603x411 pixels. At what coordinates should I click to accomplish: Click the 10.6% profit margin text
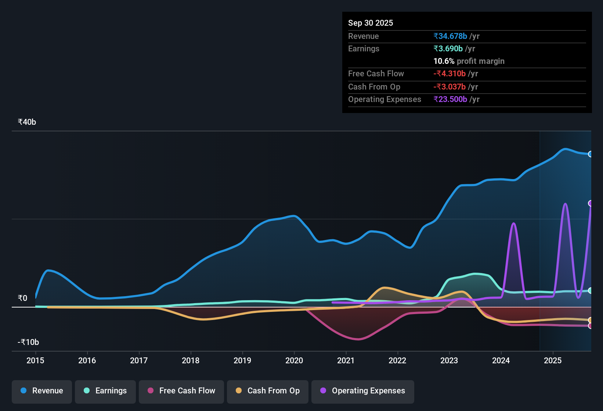coord(469,61)
